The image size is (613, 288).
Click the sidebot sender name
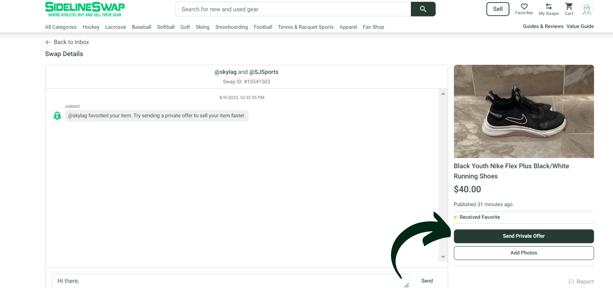coord(72,106)
